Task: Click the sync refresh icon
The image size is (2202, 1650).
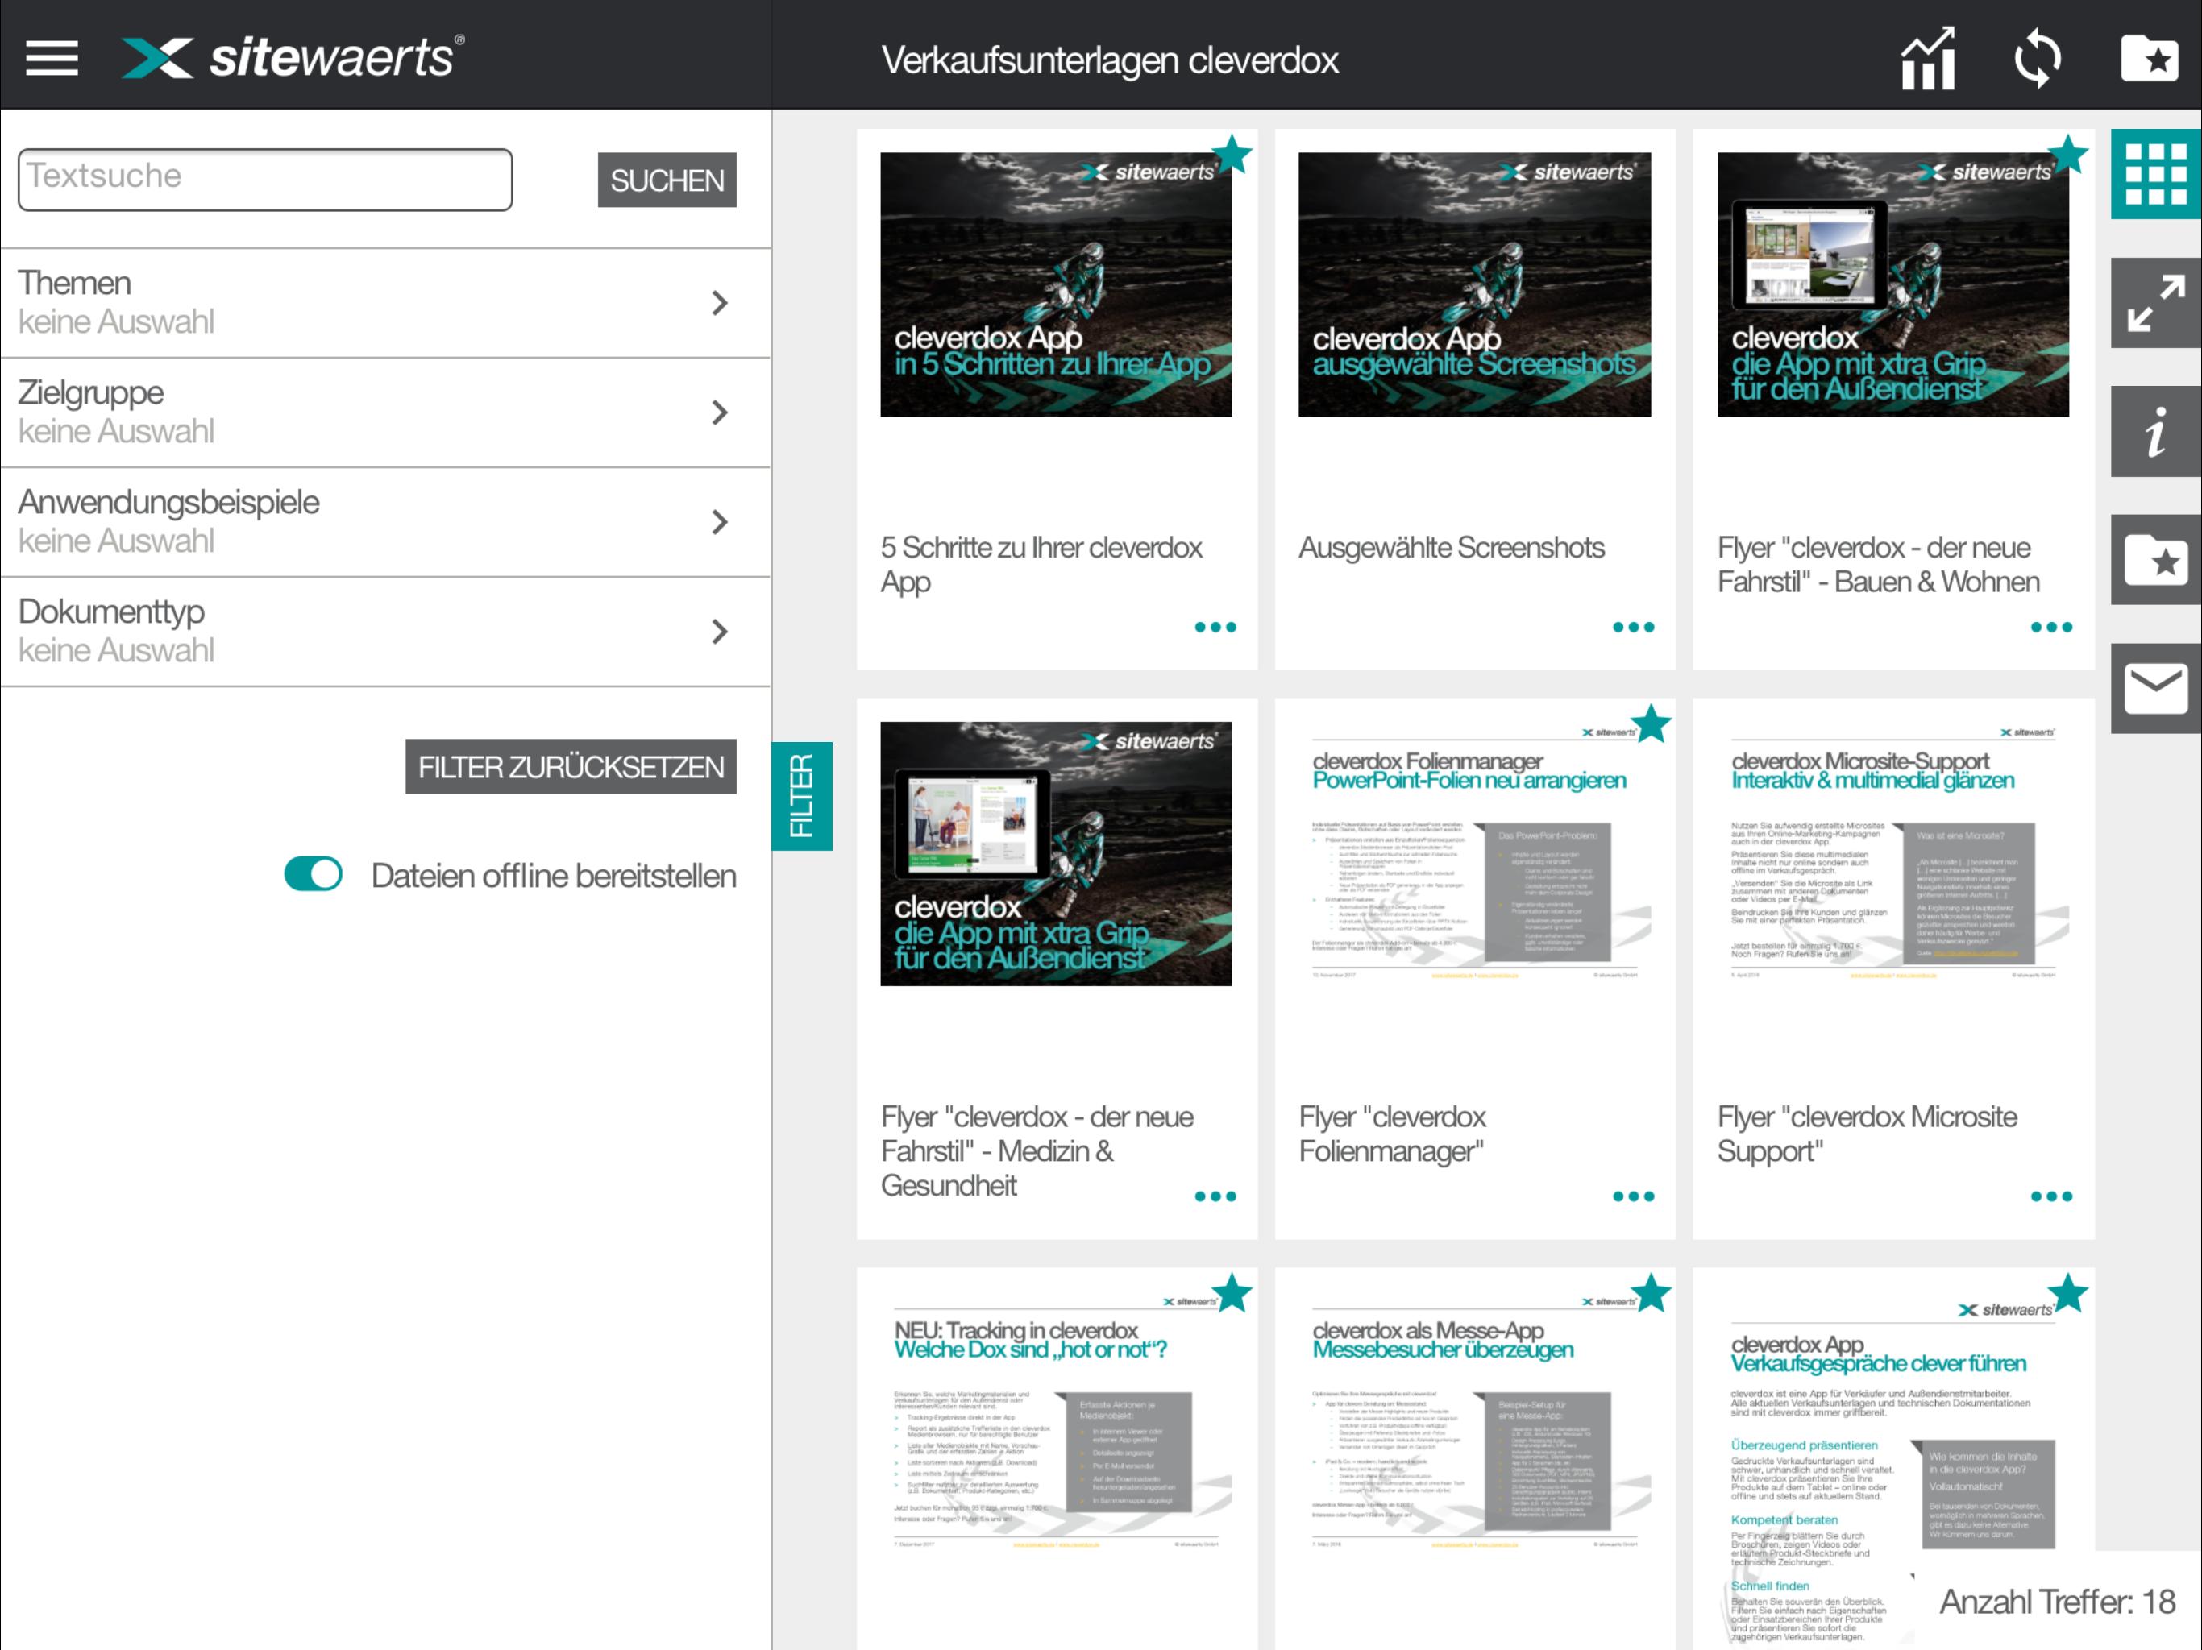Action: pyautogui.click(x=2038, y=59)
